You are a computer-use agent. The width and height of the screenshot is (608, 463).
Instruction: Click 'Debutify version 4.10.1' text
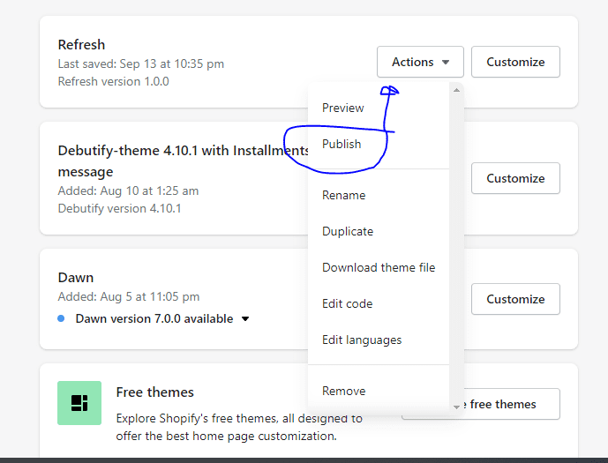click(x=119, y=209)
